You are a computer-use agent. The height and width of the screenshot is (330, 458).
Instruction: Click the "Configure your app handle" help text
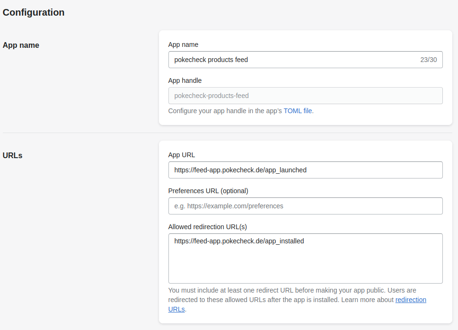point(225,111)
